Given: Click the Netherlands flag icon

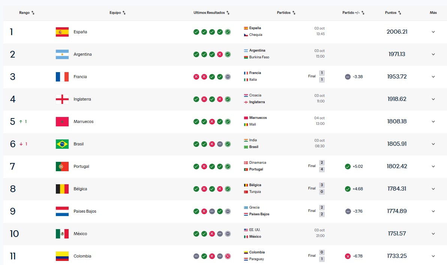Looking at the screenshot, I should coord(62,211).
